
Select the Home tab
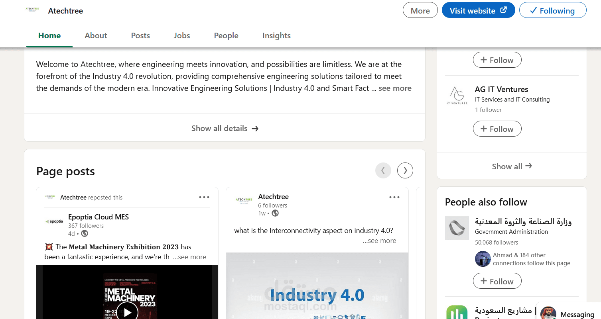(49, 35)
